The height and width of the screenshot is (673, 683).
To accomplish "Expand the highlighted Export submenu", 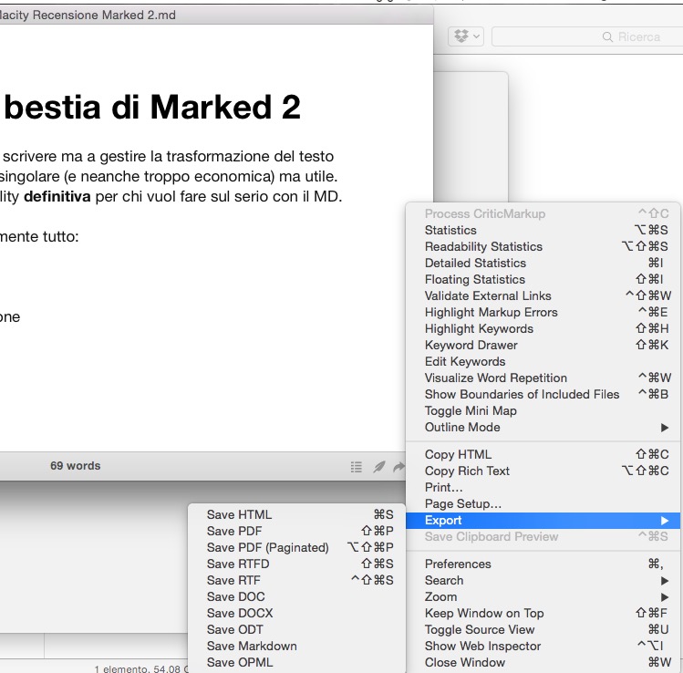I will 543,521.
